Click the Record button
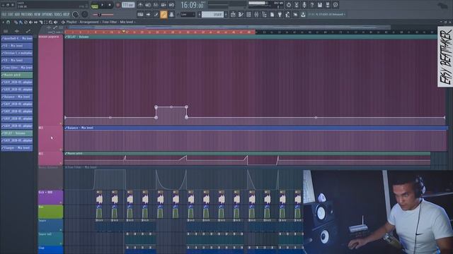Viewport: 453px width, 254px height. pyautogui.click(x=117, y=5)
